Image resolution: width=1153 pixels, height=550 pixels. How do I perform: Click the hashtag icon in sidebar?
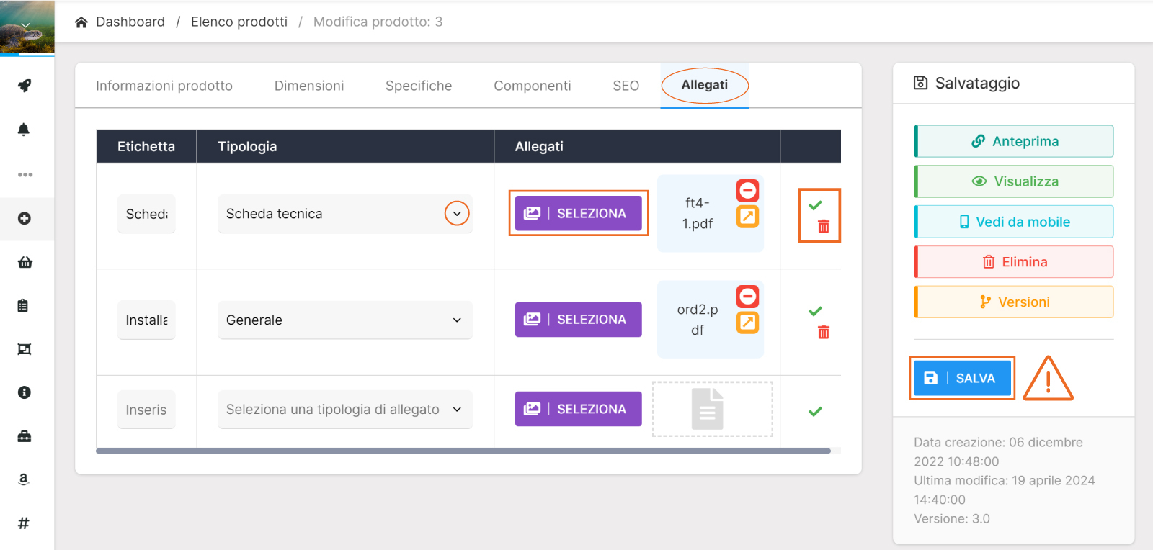tap(24, 523)
